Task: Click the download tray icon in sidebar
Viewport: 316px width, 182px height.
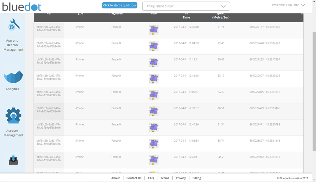Action: pyautogui.click(x=13, y=160)
